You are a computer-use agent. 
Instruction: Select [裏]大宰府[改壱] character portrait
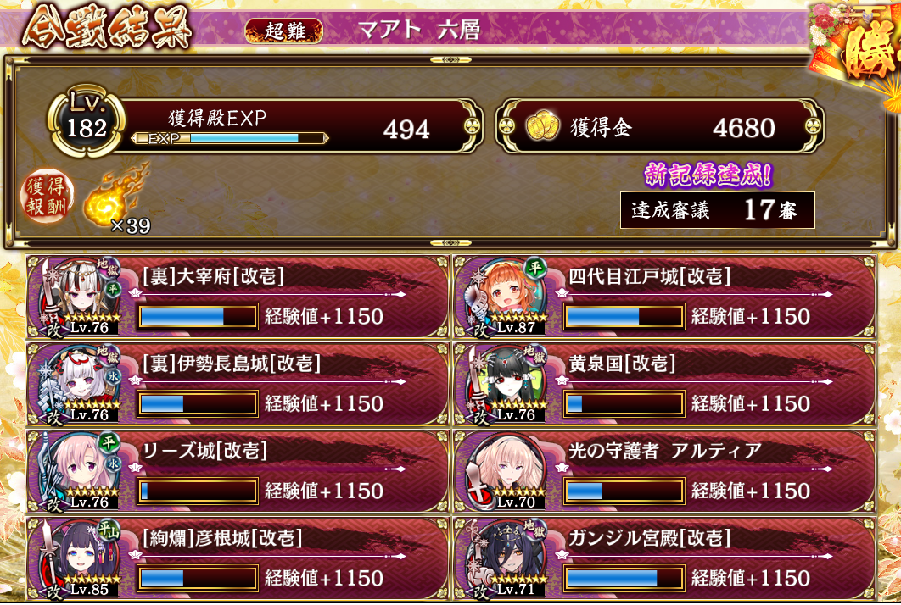[x=80, y=297]
